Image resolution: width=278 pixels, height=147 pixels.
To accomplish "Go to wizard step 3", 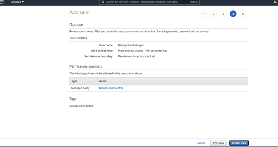I will click(x=223, y=14).
